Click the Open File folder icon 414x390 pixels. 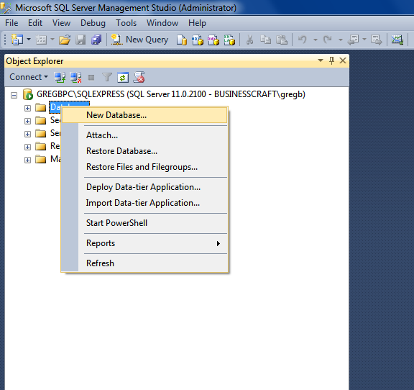65,40
